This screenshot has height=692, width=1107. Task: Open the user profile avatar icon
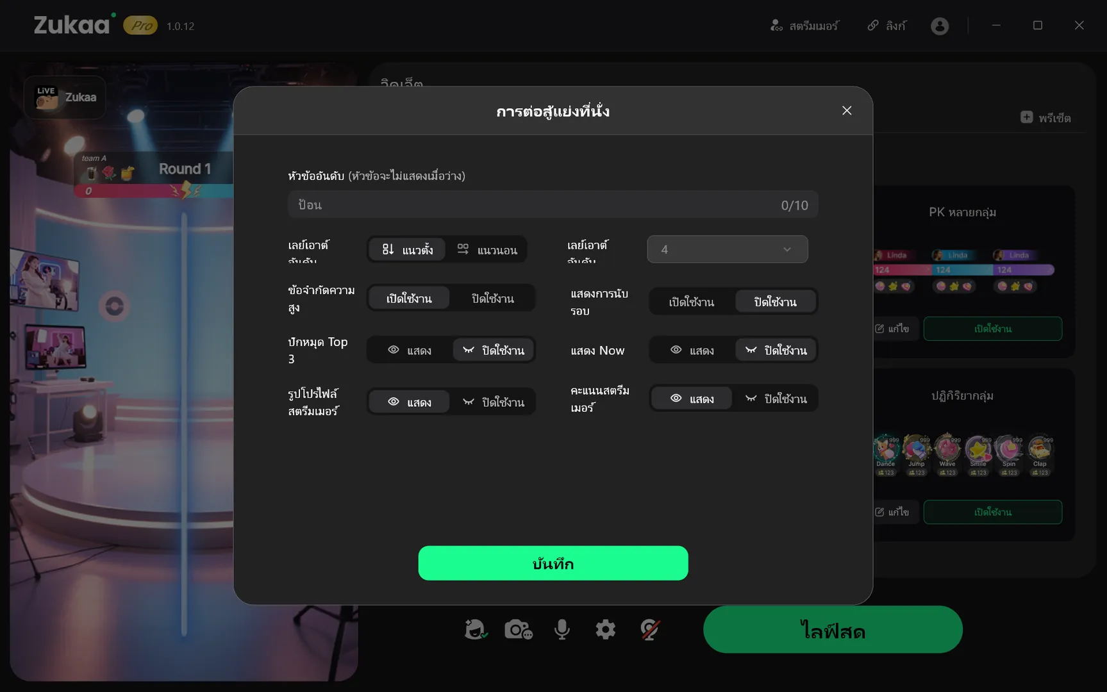click(x=939, y=26)
